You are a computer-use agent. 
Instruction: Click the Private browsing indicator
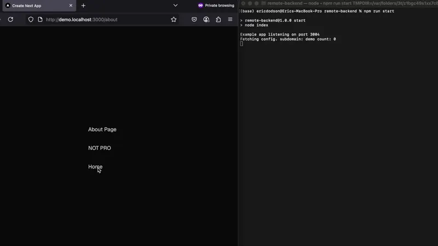216,5
